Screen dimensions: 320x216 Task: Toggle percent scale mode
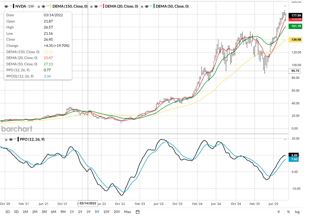pos(288,212)
